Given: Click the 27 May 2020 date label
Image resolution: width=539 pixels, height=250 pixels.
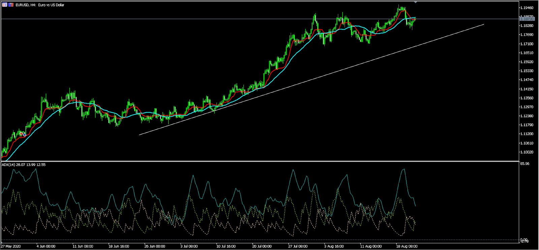Looking at the screenshot, I should point(11,246).
